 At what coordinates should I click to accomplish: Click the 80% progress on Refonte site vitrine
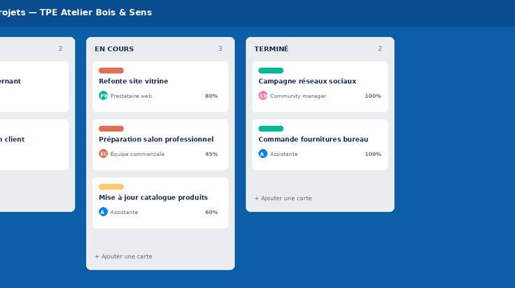coord(211,96)
